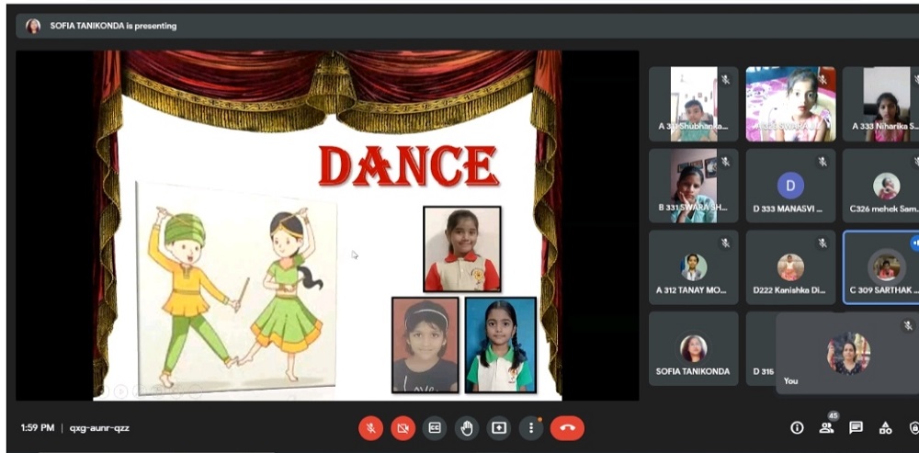The width and height of the screenshot is (919, 453).
Task: Click the D222 Kanishka participant tile
Action: (790, 266)
